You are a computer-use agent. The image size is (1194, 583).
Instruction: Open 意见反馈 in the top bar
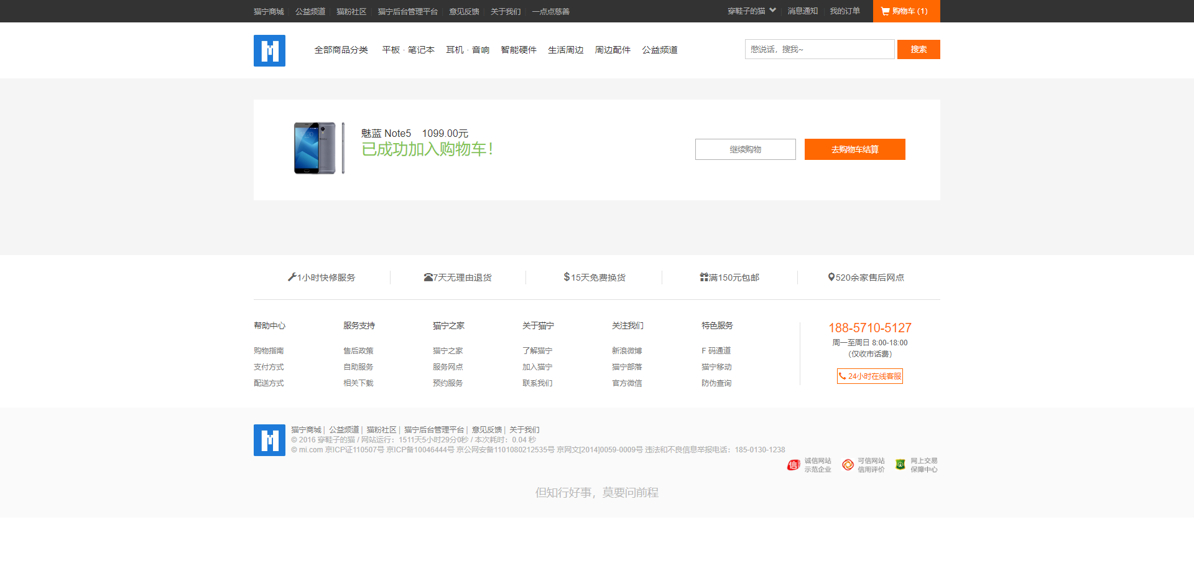tap(464, 12)
